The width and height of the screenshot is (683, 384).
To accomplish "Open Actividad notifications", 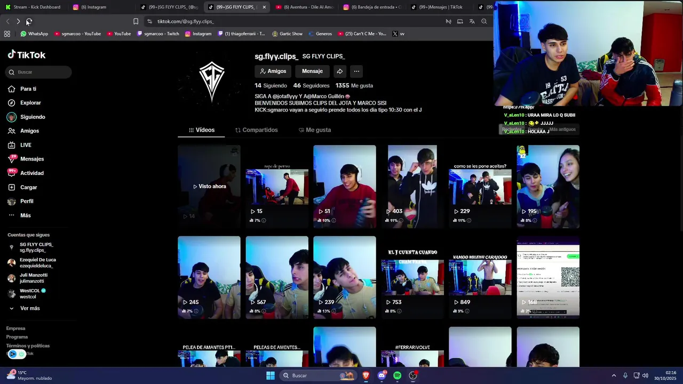I will click(x=26, y=173).
